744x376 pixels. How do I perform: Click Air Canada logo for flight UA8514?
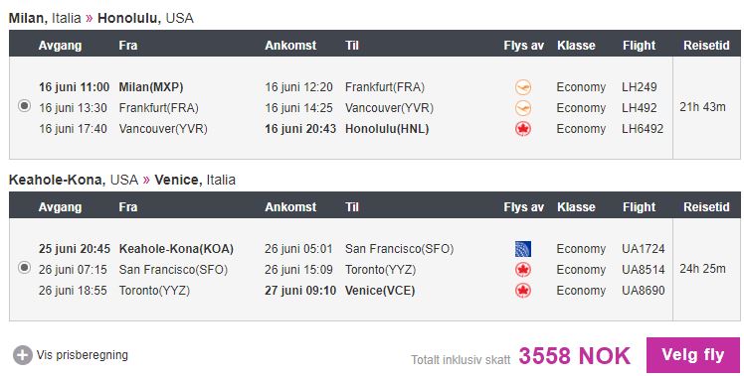(x=523, y=270)
